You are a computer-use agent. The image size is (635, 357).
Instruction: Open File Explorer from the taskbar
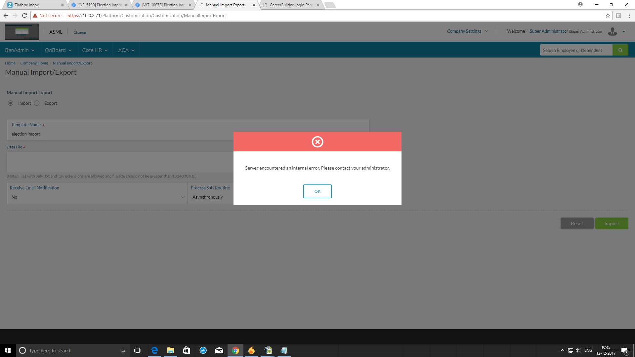pos(170,350)
